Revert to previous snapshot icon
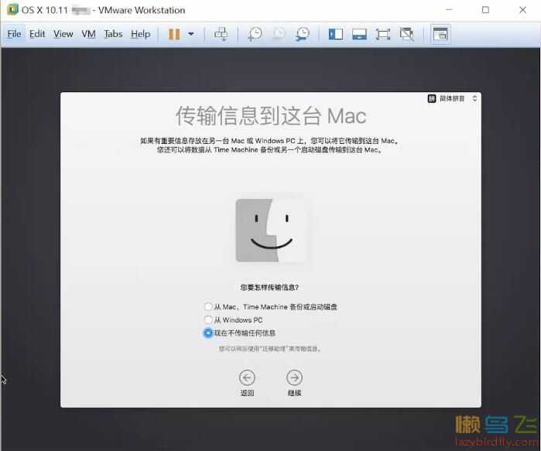The height and width of the screenshot is (451, 541). click(279, 34)
